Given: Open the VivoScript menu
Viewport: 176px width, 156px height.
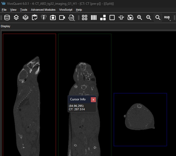Looking at the screenshot, I should [66, 10].
